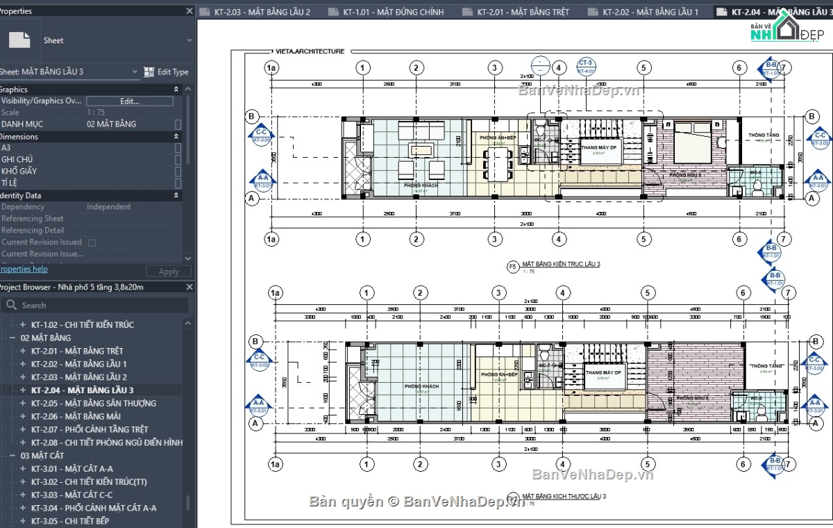Select KT-3.04 - PHỐI CẢNH MẶT CẮT A-A

point(94,508)
